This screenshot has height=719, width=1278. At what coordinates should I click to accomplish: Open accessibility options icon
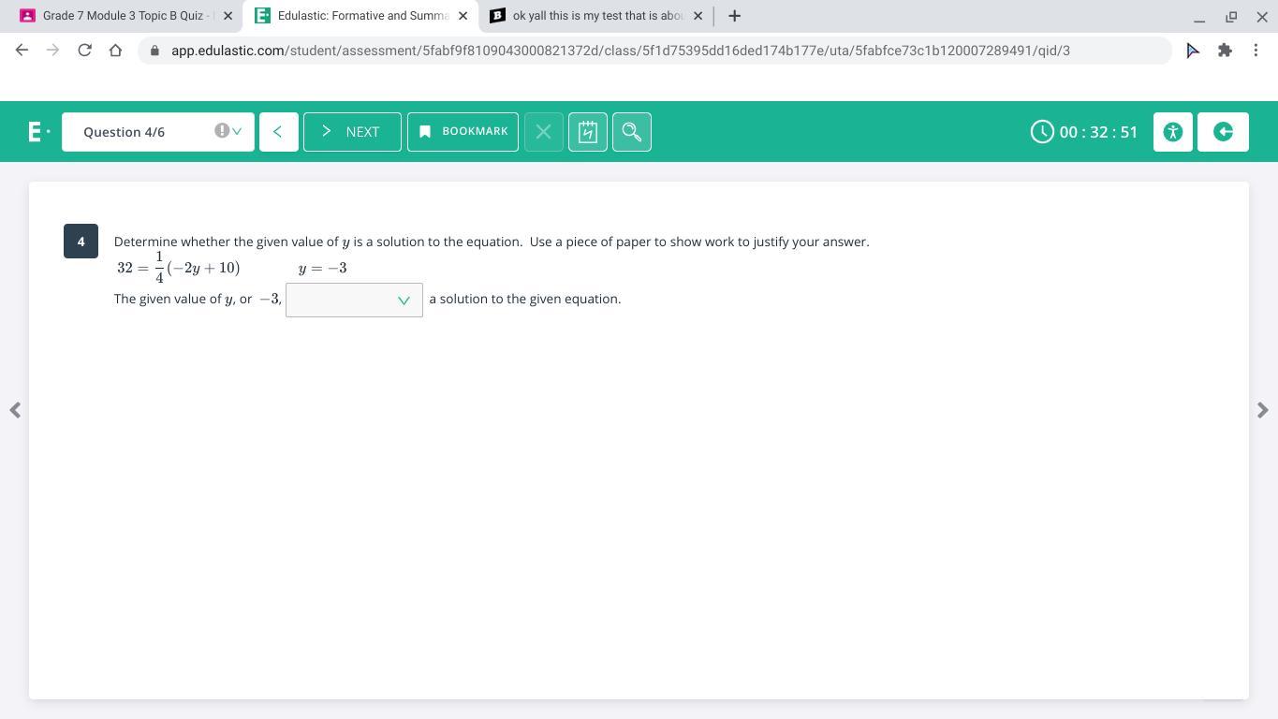click(1173, 132)
